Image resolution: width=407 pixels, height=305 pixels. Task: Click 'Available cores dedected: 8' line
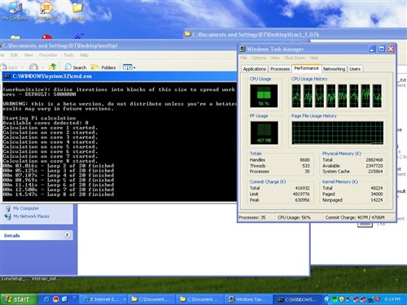click(46, 123)
